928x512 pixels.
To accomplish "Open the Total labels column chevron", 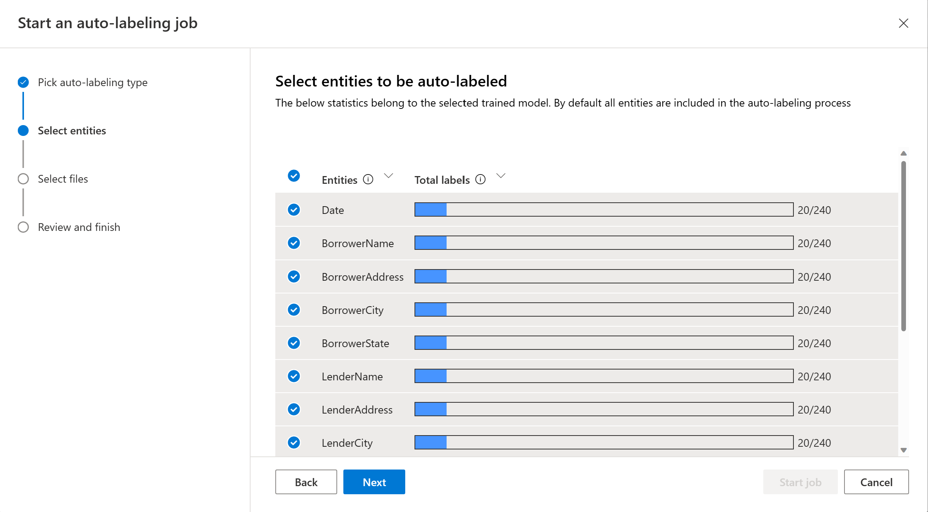I will pyautogui.click(x=501, y=176).
